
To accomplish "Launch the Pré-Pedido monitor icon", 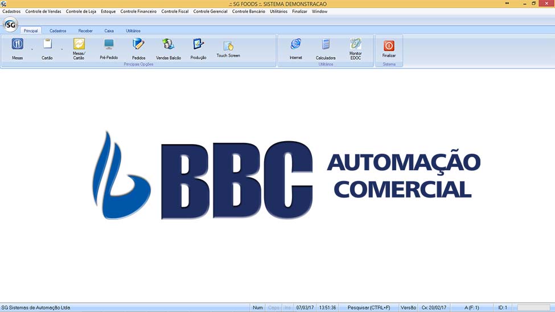I will click(x=109, y=44).
